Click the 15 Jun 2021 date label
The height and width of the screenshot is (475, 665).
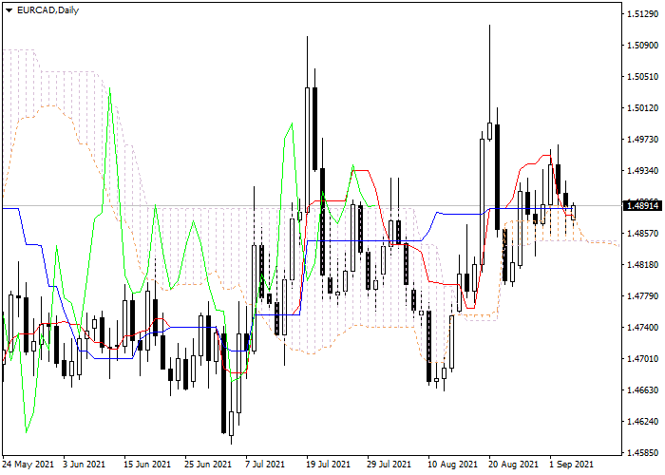tap(147, 465)
